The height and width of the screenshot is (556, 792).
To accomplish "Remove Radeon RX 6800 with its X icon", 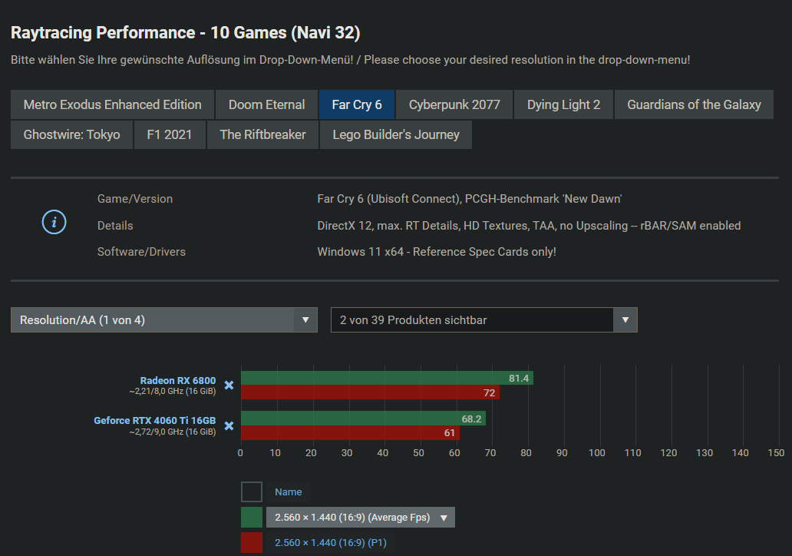I will click(229, 386).
